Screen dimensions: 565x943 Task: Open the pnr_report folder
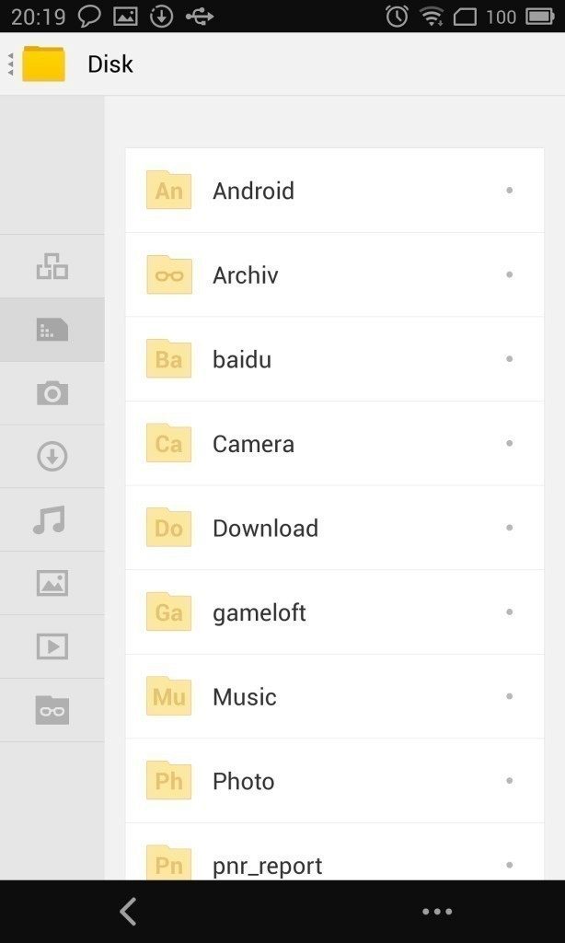click(335, 852)
